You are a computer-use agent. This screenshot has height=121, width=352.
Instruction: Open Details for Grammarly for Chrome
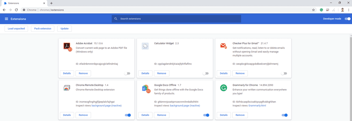(x=224, y=115)
